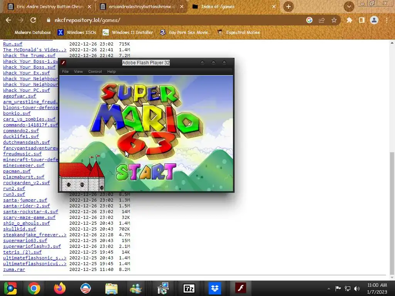This screenshot has height=296, width=395.
Task: Open the profile avatar menu
Action: [x=374, y=20]
